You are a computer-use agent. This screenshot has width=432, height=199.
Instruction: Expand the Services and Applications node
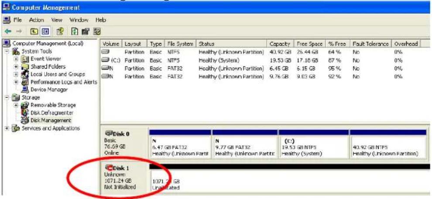coord(7,128)
